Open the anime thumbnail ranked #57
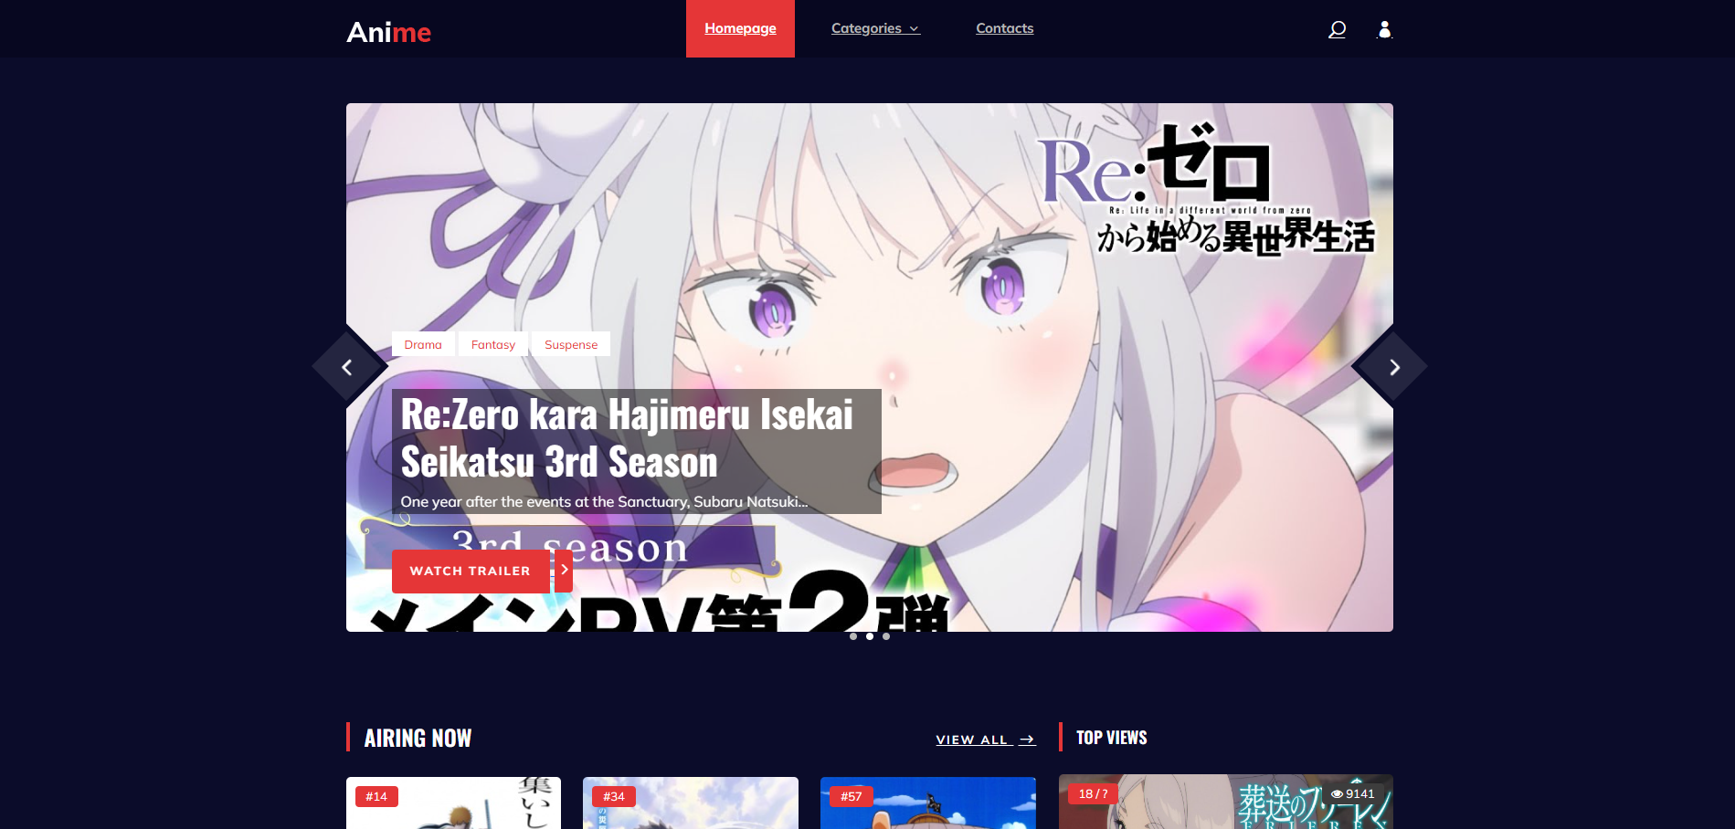 [927, 803]
